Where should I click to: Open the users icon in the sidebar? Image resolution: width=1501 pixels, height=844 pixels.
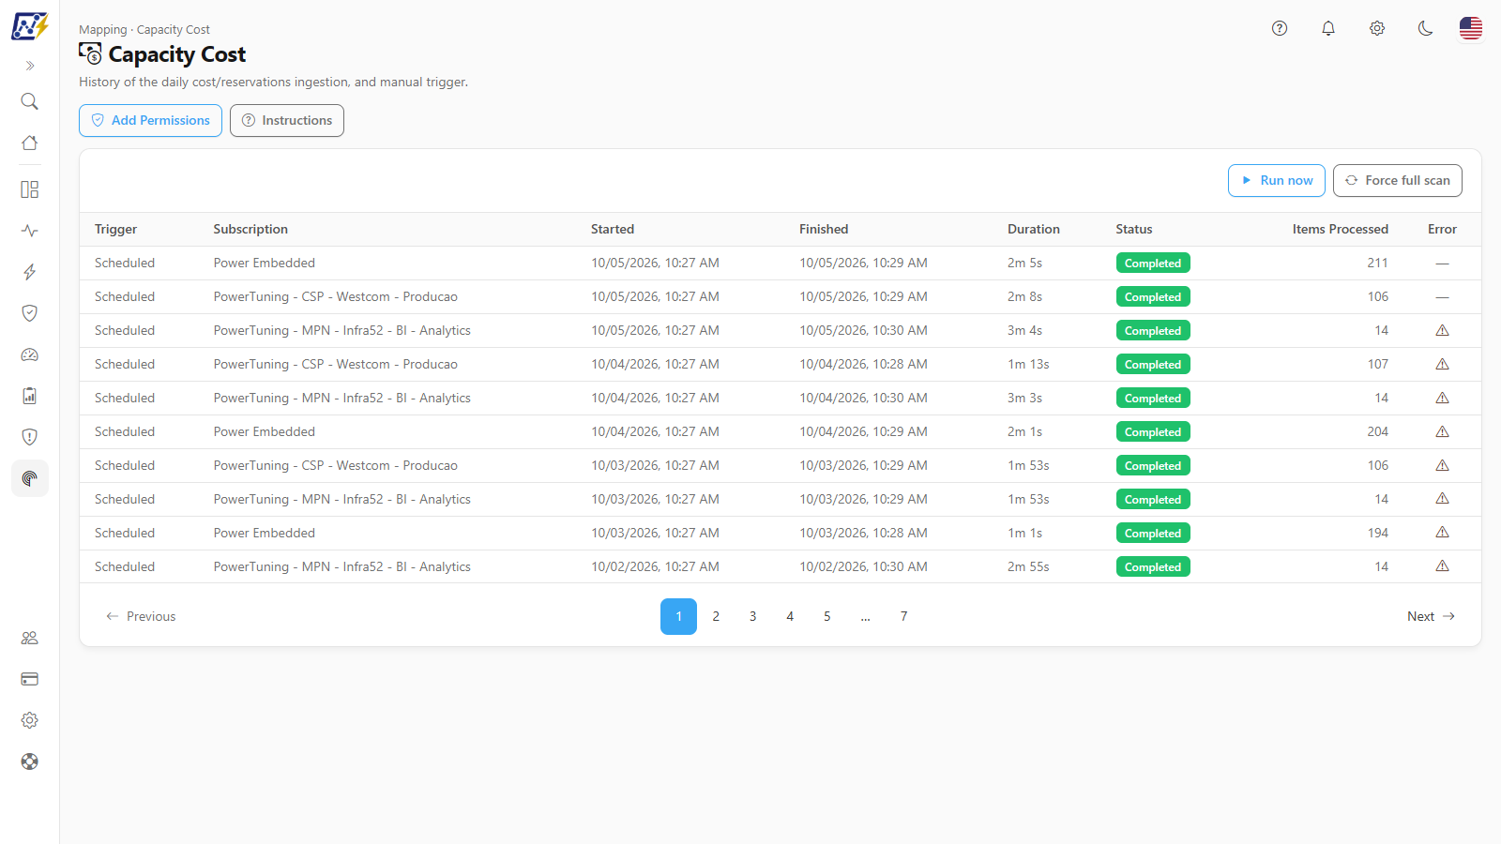coord(30,638)
